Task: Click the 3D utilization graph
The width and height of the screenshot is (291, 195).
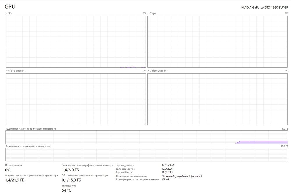Action: click(x=76, y=42)
